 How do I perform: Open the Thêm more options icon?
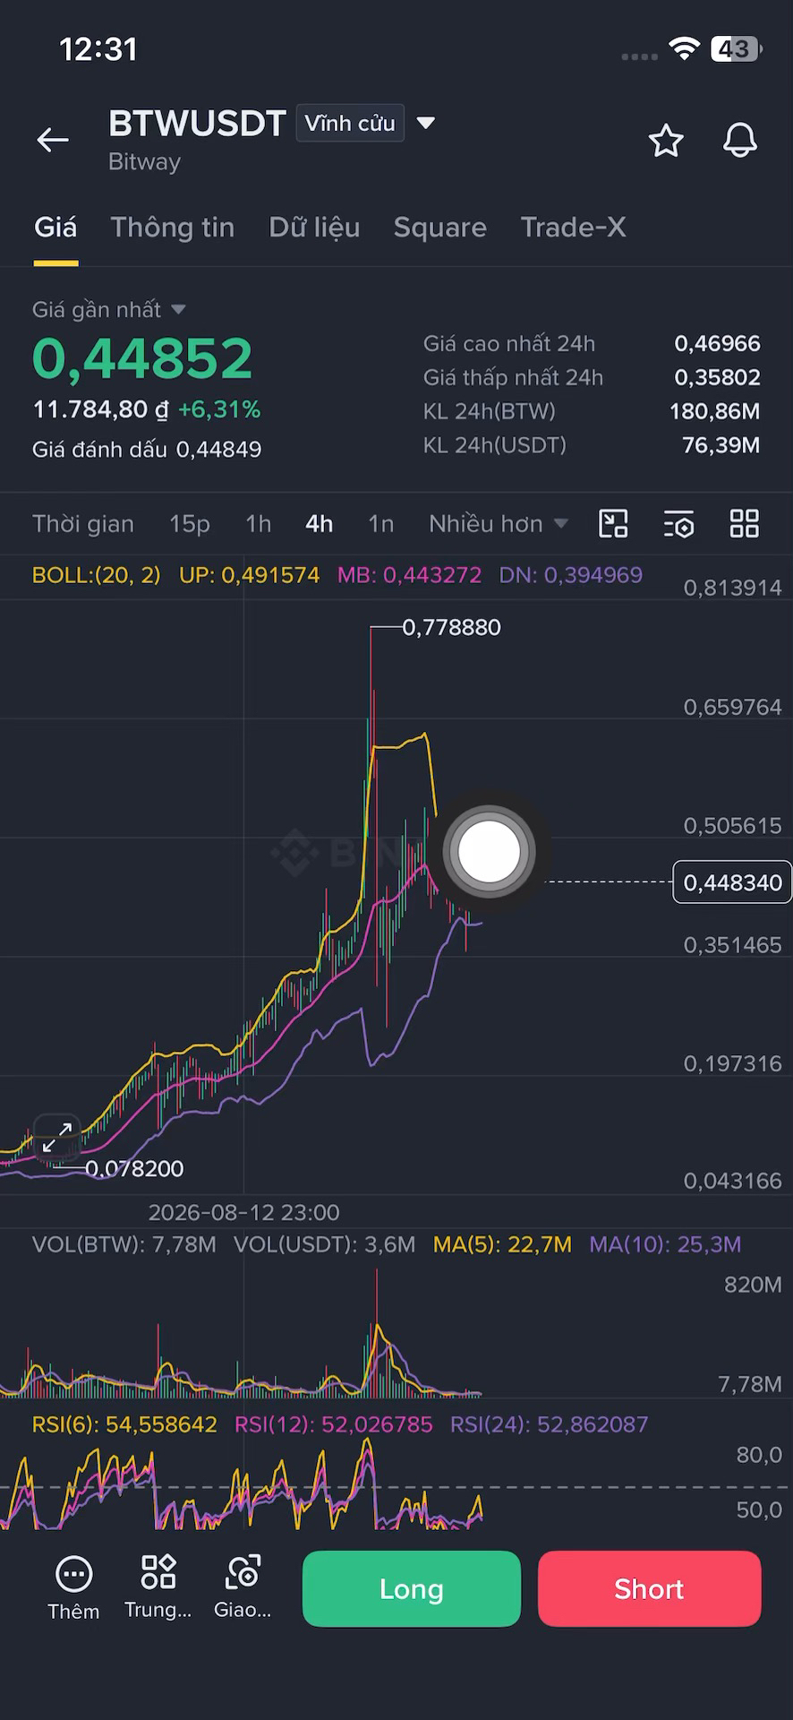point(73,1588)
